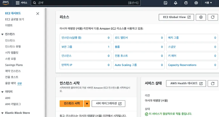Open instance launch options dropdown arrow
This screenshot has height=117, width=219.
87,104
